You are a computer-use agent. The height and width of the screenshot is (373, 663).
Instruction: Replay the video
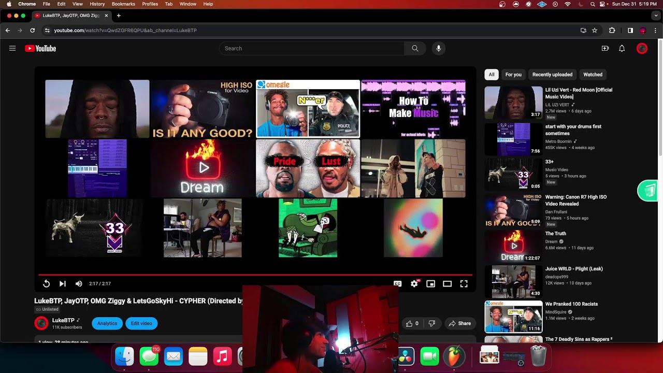pos(46,283)
